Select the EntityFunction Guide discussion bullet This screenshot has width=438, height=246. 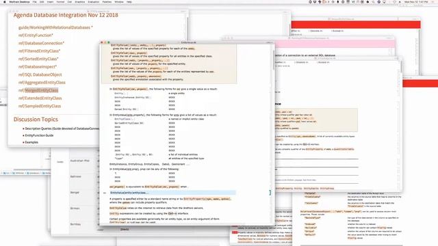39,135
